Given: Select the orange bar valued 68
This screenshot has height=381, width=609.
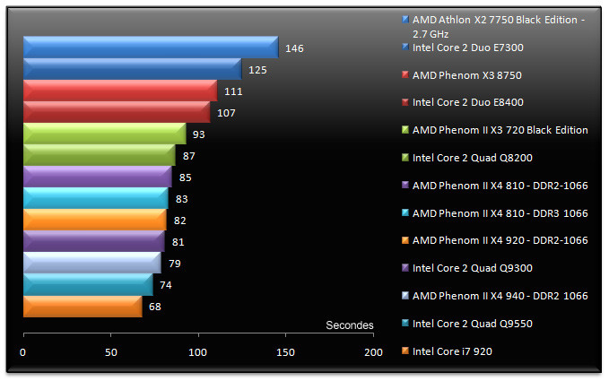Looking at the screenshot, I should tap(83, 307).
